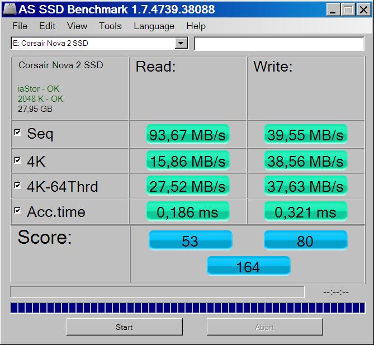Screen dimensions: 374x345
Task: Click the write access time 0,321 ms
Action: click(x=306, y=211)
